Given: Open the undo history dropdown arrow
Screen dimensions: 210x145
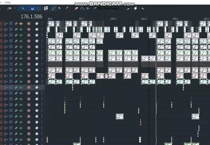Looking at the screenshot, I should click(14, 8).
